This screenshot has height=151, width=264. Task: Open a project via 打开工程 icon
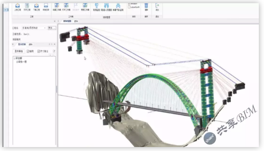(27, 6)
